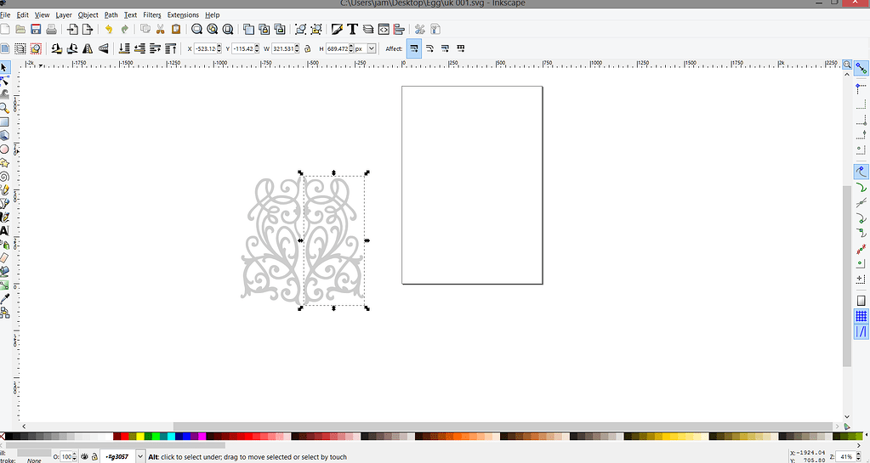Pick the yellow palette swatch
Screen dimensions: 870x463
(x=140, y=437)
